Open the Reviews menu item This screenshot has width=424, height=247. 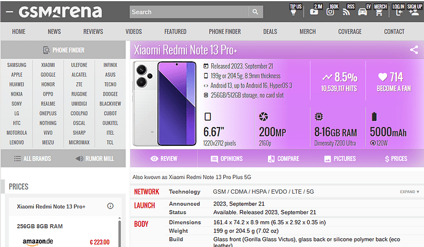point(93,31)
